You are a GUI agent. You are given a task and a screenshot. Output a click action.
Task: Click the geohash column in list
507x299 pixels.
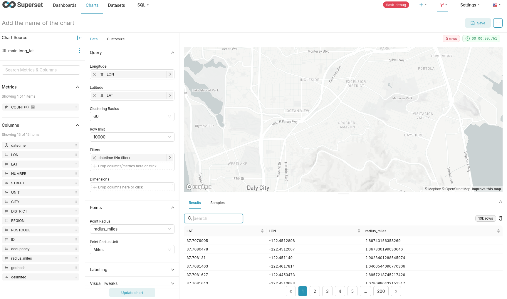tap(41, 268)
